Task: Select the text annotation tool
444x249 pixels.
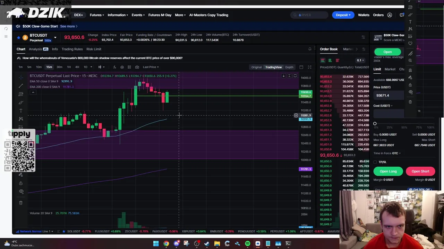Action: click(21, 111)
